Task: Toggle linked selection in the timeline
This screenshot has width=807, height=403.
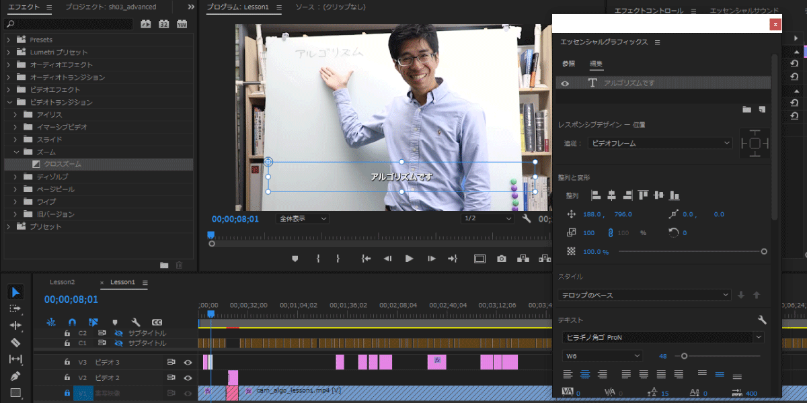Action: click(93, 322)
